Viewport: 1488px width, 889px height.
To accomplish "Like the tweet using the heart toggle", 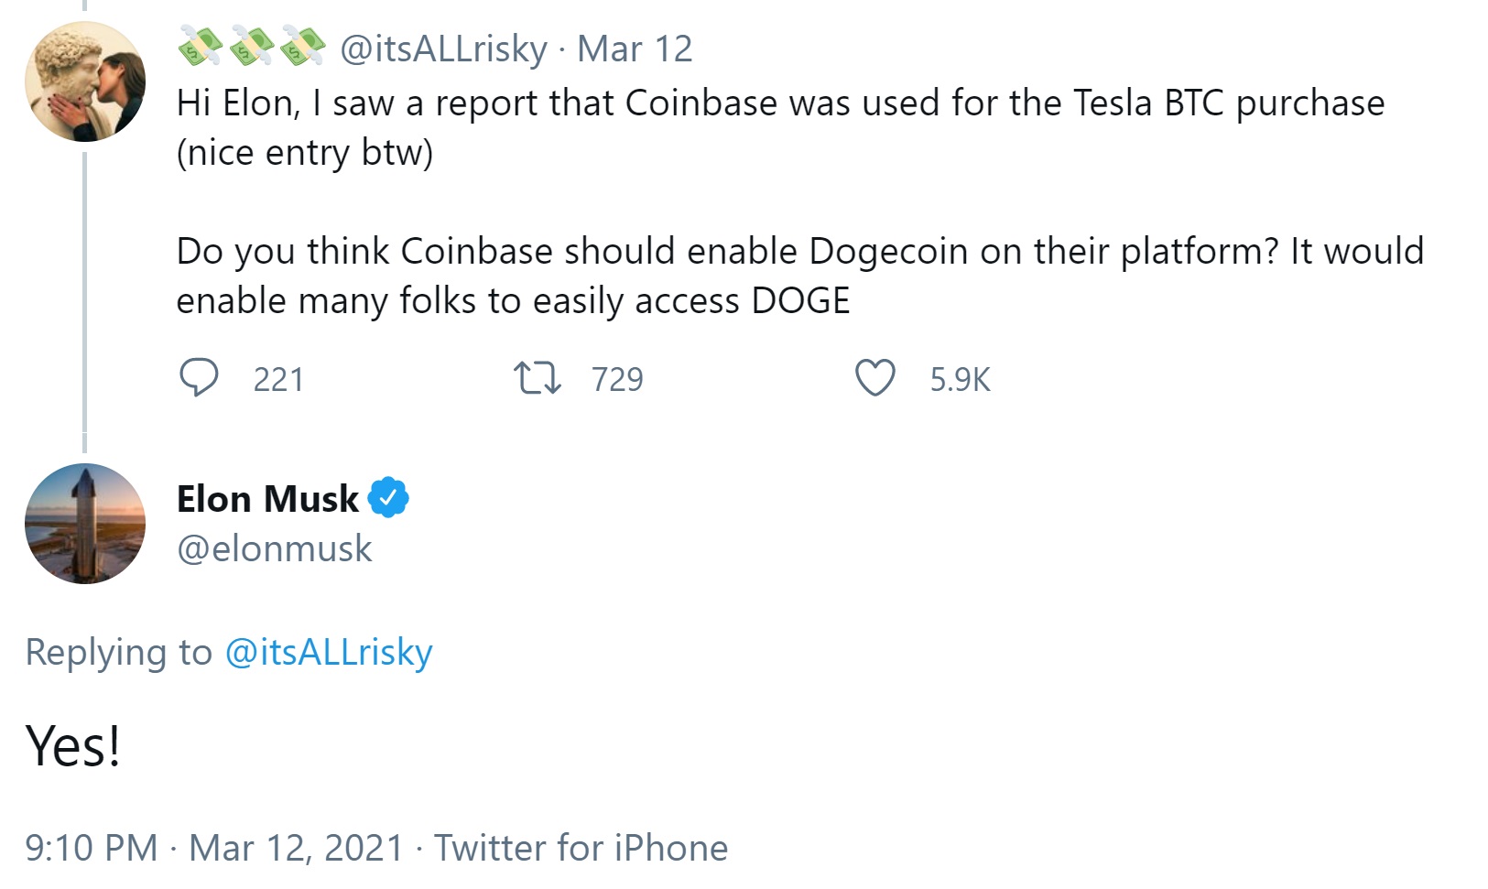I will click(x=874, y=378).
